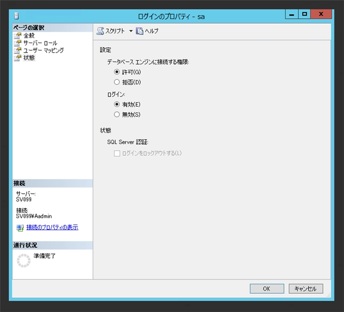Select the 拒否(D) radio button
This screenshot has width=344, height=312.
[x=117, y=82]
